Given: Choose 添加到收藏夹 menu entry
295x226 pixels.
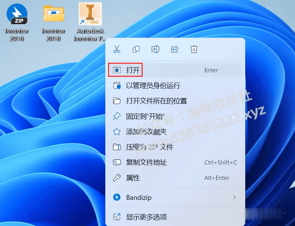Looking at the screenshot, I should [x=175, y=132].
